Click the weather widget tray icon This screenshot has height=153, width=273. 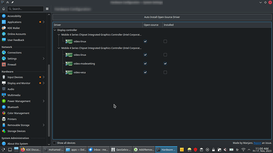point(189,150)
